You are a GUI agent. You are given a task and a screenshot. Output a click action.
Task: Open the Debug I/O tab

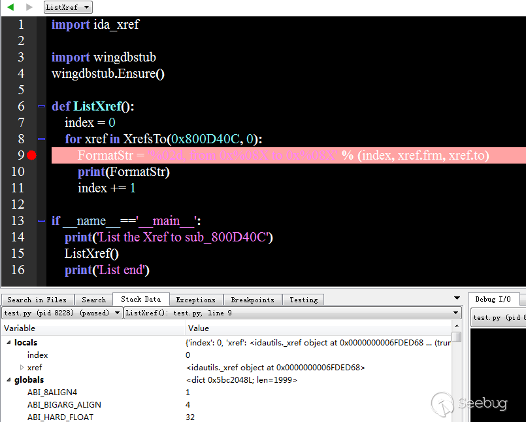point(493,299)
